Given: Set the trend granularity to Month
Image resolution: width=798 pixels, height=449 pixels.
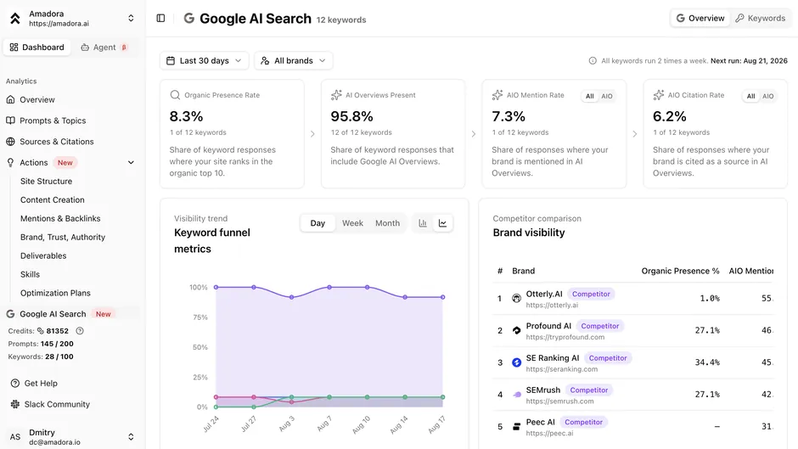Looking at the screenshot, I should tap(387, 223).
